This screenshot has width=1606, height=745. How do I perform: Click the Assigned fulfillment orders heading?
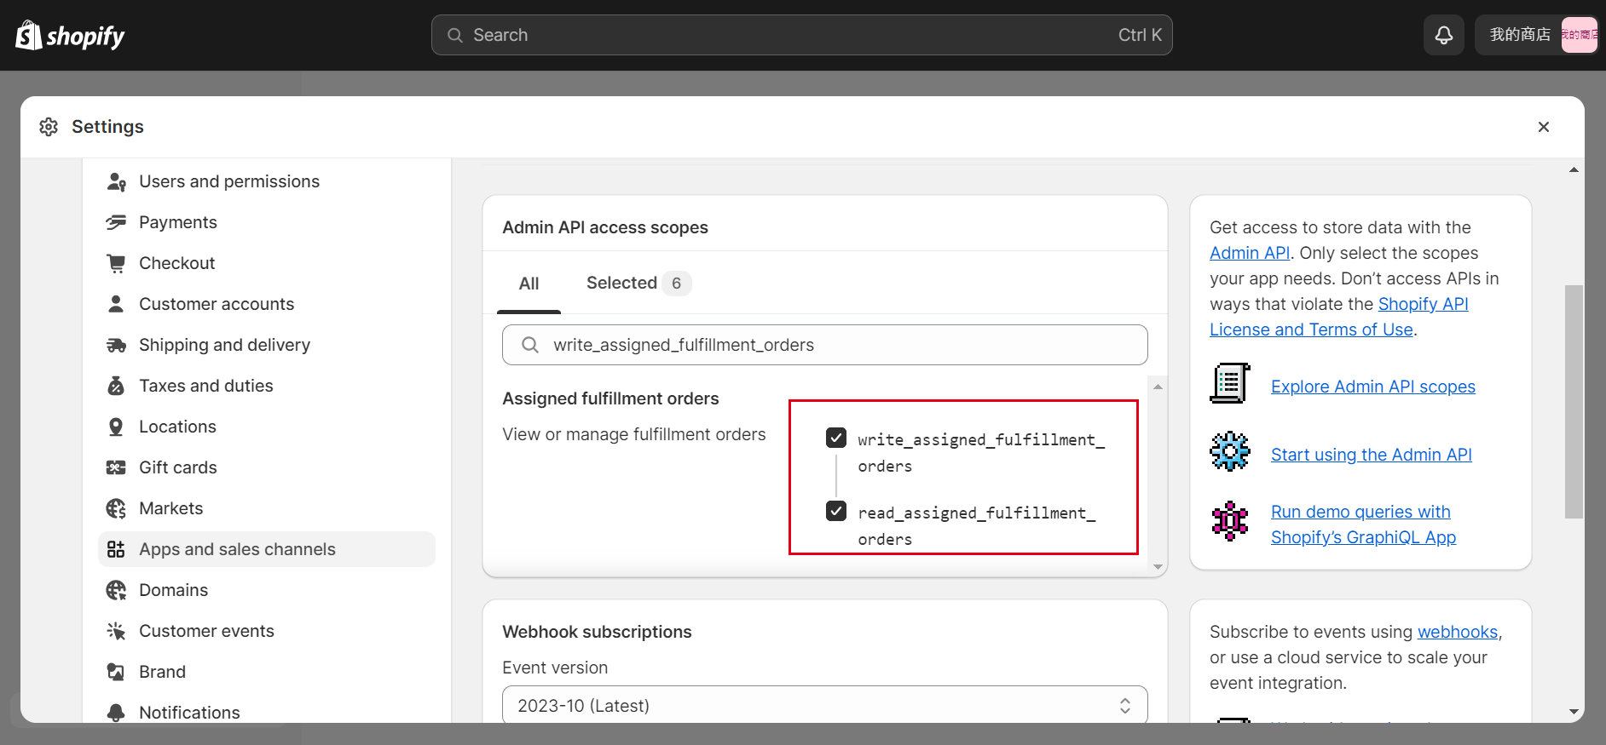point(610,398)
